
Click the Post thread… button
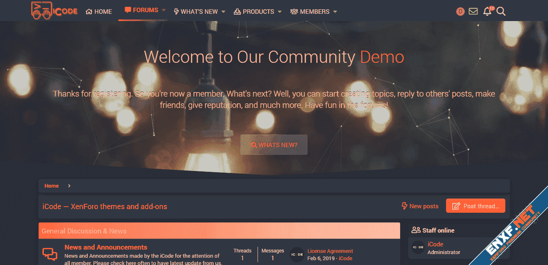coord(476,206)
